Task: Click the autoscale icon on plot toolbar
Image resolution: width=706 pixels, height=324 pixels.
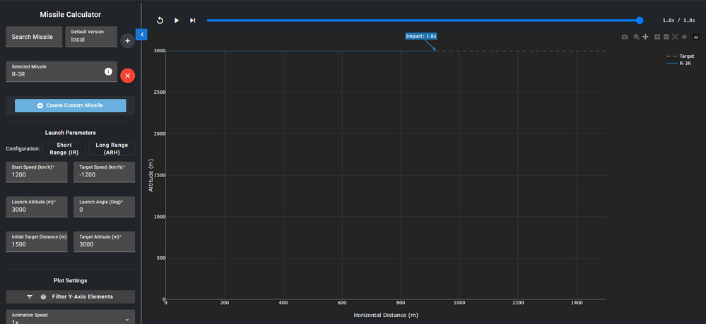Action: tap(675, 37)
